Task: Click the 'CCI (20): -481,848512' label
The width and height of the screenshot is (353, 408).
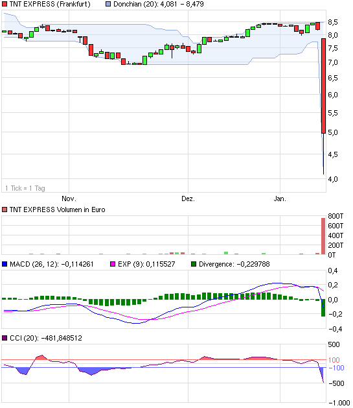Action: (46, 338)
